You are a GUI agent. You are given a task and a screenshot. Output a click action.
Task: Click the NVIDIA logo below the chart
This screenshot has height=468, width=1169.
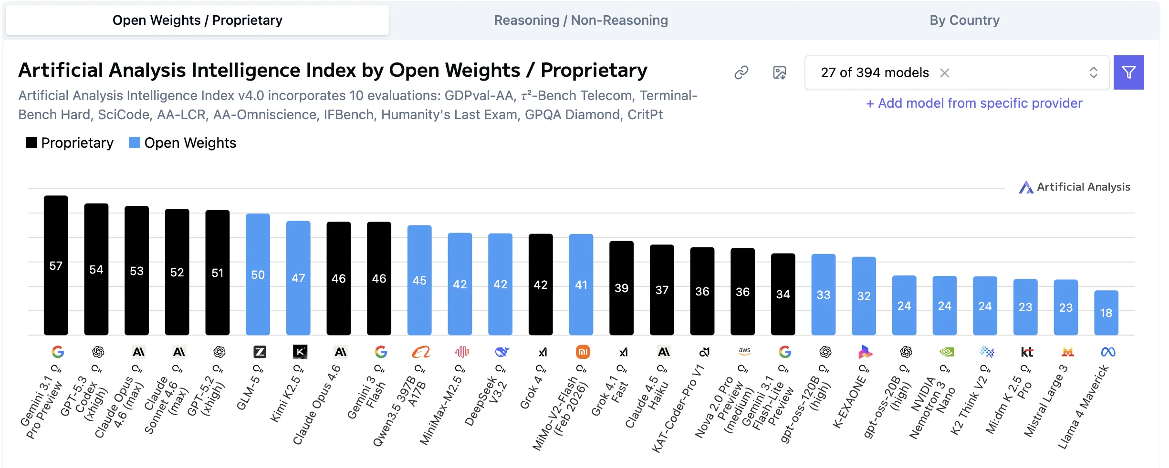[946, 352]
